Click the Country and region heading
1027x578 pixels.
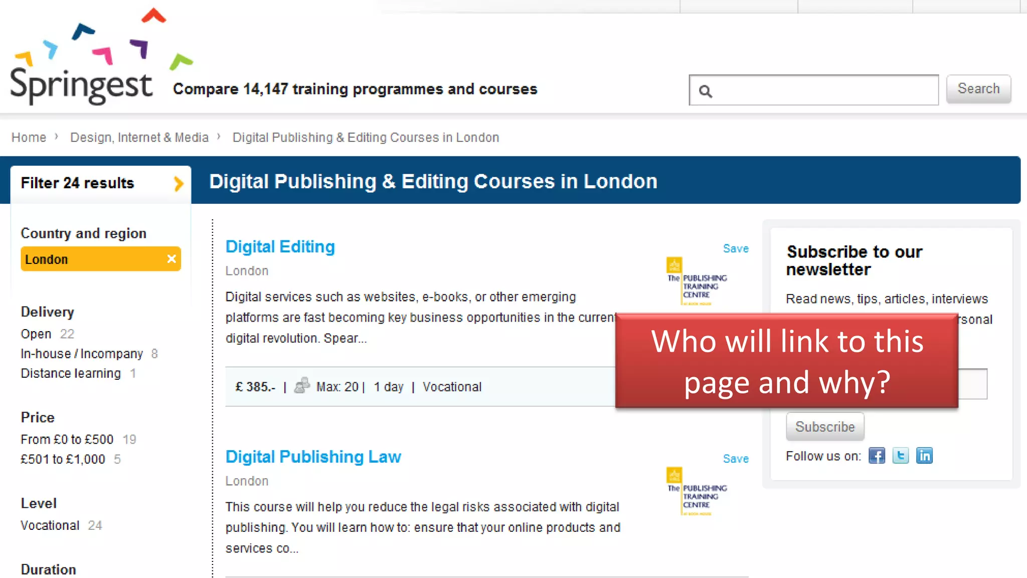tap(83, 233)
